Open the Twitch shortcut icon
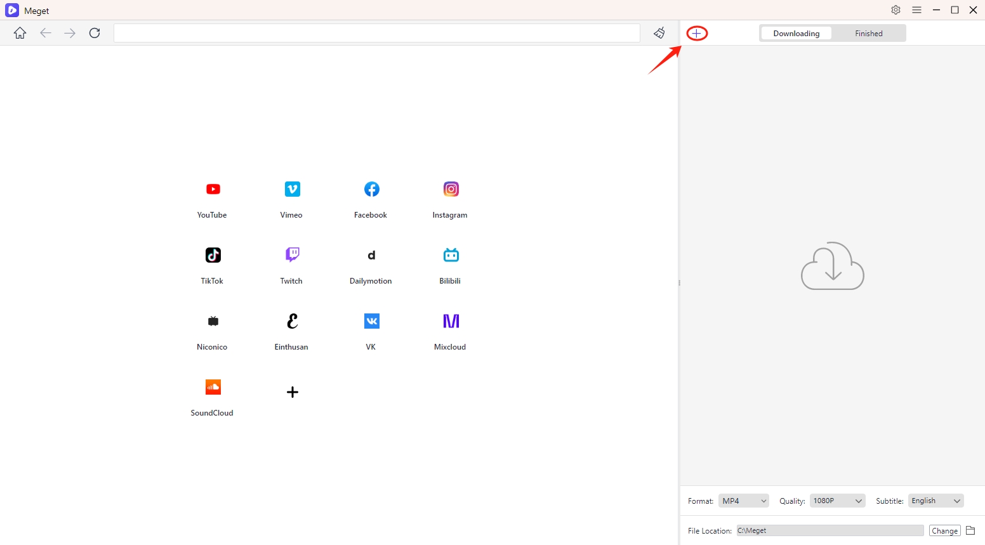Image resolution: width=985 pixels, height=545 pixels. 293,255
